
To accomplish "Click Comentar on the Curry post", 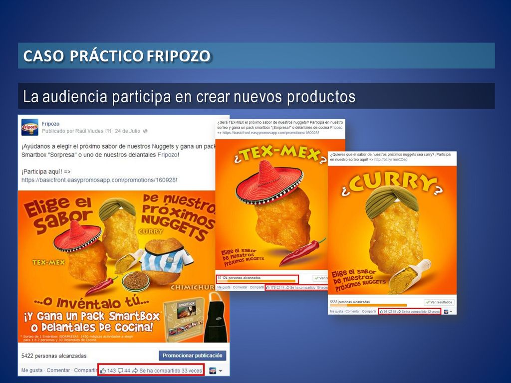I will (x=353, y=311).
